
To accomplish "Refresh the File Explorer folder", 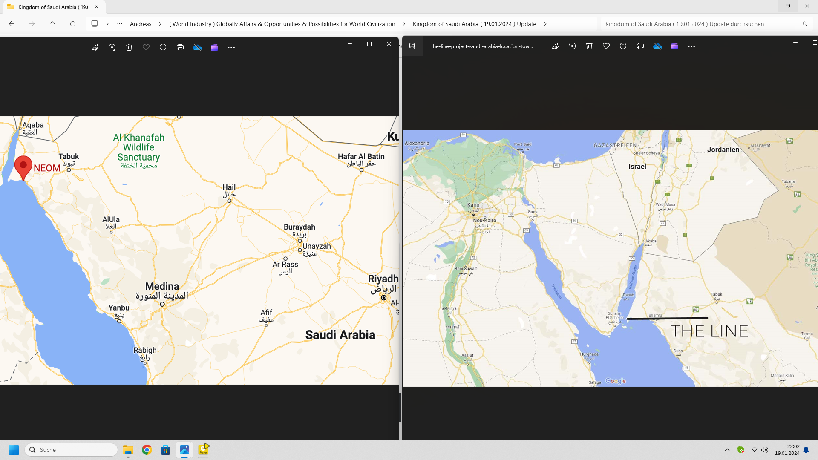I will 73,24.
